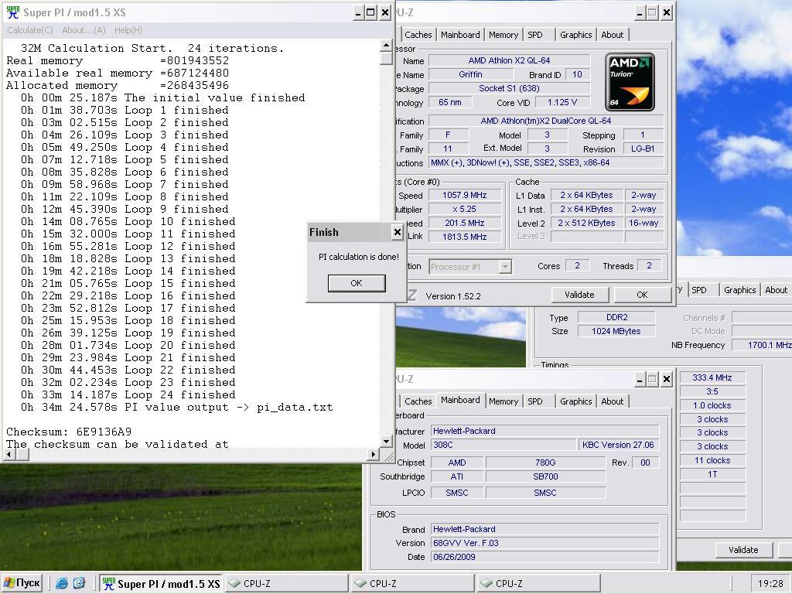Click the chipset 780G field
Screen dimensions: 792x594
[x=545, y=463]
